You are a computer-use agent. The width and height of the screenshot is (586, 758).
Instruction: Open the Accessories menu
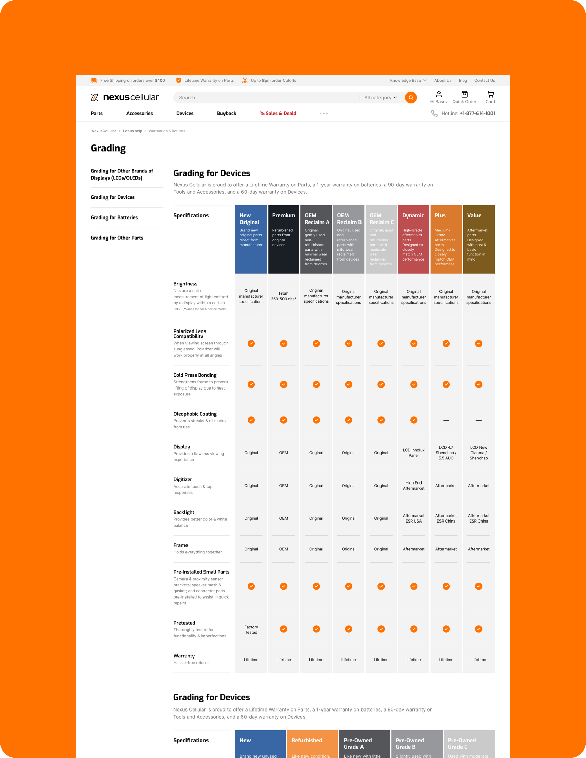pyautogui.click(x=139, y=113)
